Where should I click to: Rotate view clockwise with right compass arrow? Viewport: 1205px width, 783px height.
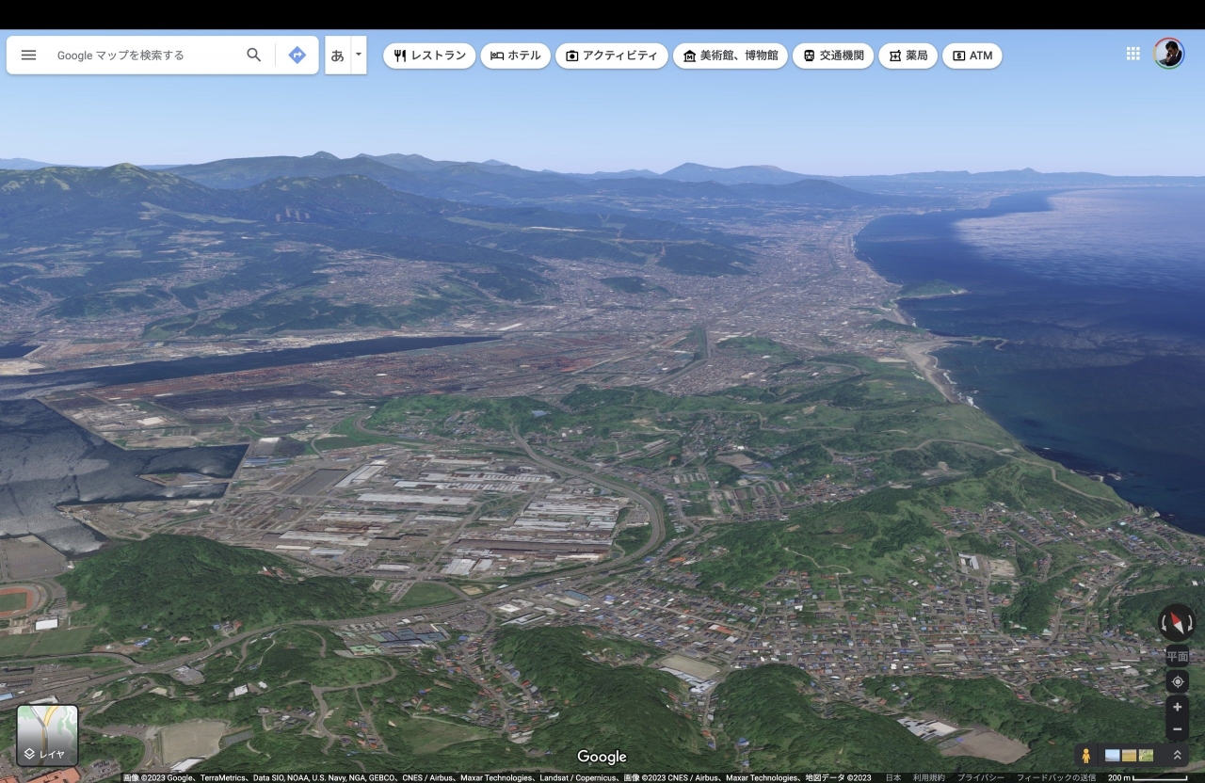tap(1190, 622)
